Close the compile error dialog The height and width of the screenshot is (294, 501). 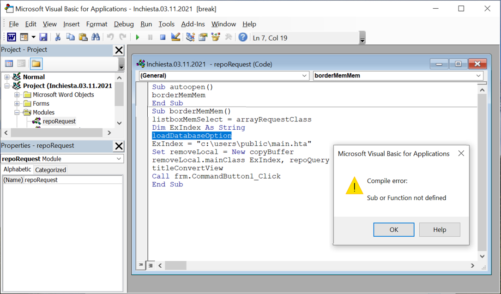[461, 154]
